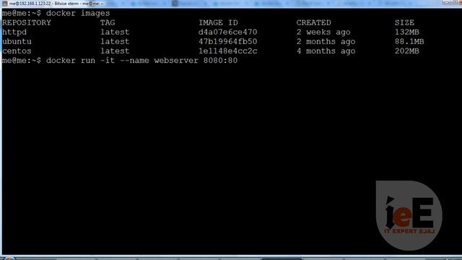Click the Bitvise xterm title bar icon

click(x=5, y=3)
